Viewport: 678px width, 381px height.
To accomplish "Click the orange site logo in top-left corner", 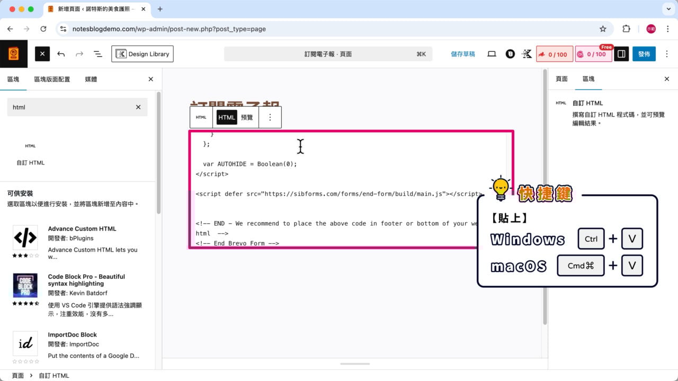I will tap(14, 53).
